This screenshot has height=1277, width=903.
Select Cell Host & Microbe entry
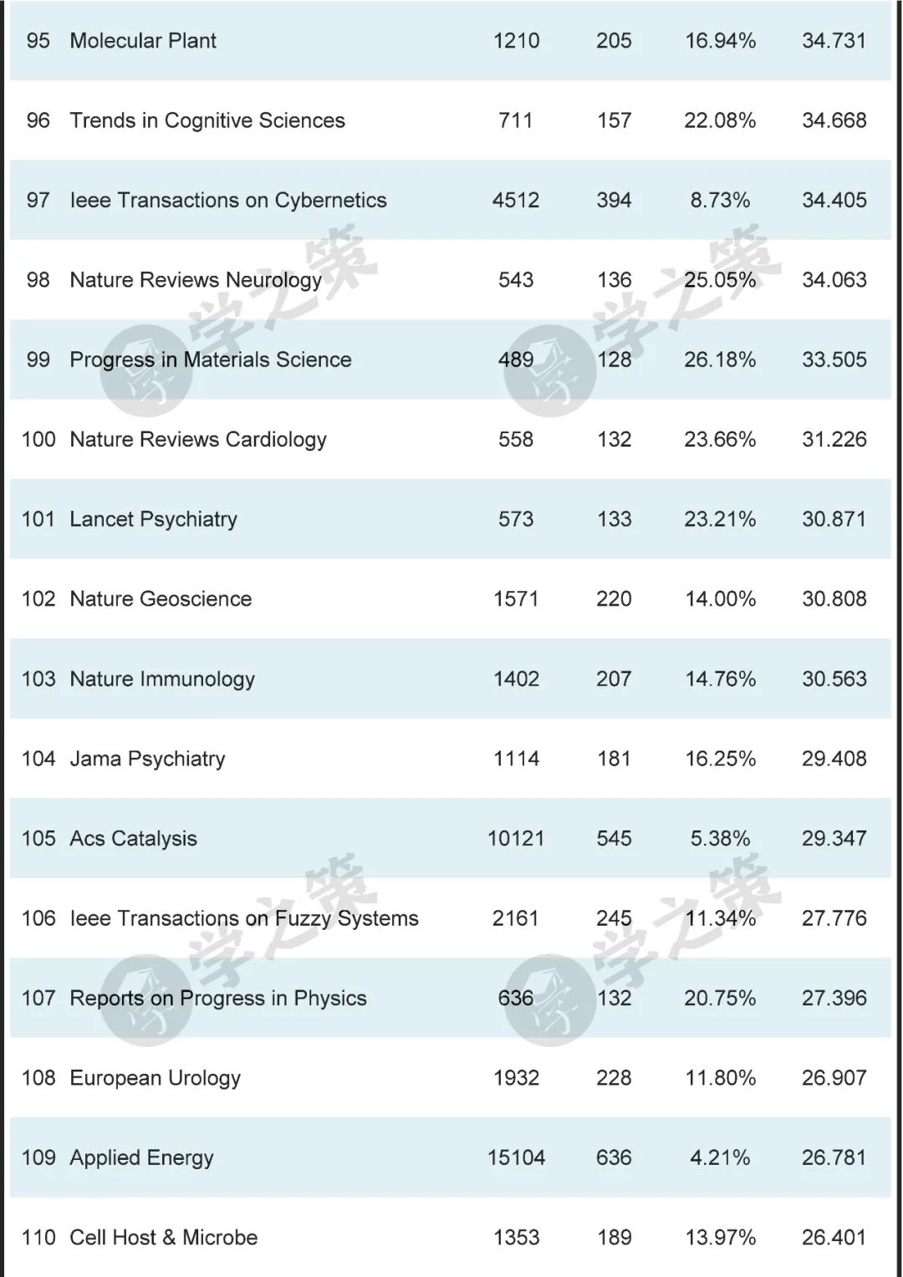click(x=164, y=1238)
